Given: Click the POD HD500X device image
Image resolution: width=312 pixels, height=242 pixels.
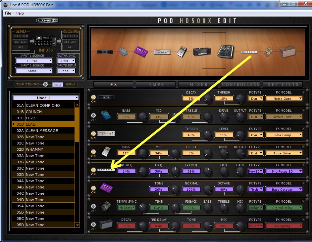Looking at the screenshot, I should tap(45, 41).
